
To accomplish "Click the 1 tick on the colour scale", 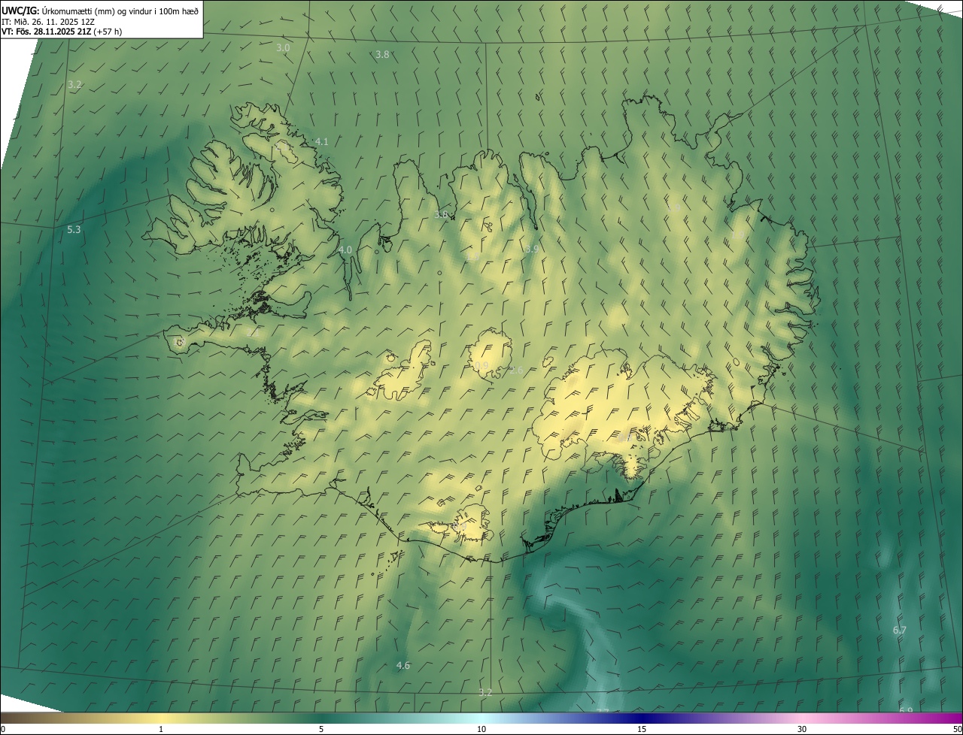I will coord(161,729).
